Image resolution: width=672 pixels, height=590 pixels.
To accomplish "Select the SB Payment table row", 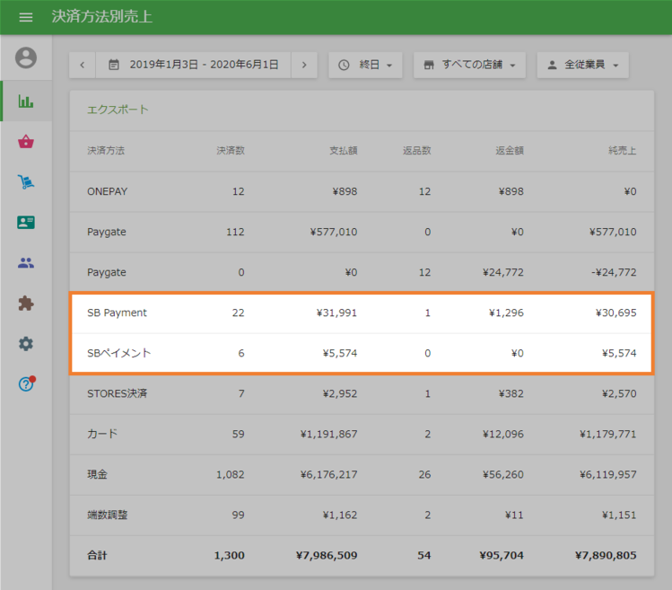I will (362, 313).
